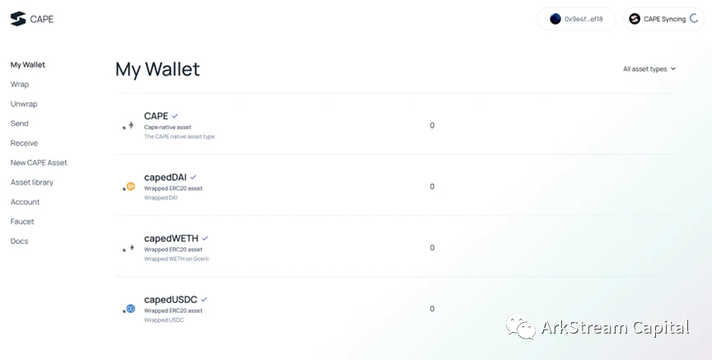This screenshot has width=712, height=360.
Task: Go to the Wrap page
Action: 20,84
